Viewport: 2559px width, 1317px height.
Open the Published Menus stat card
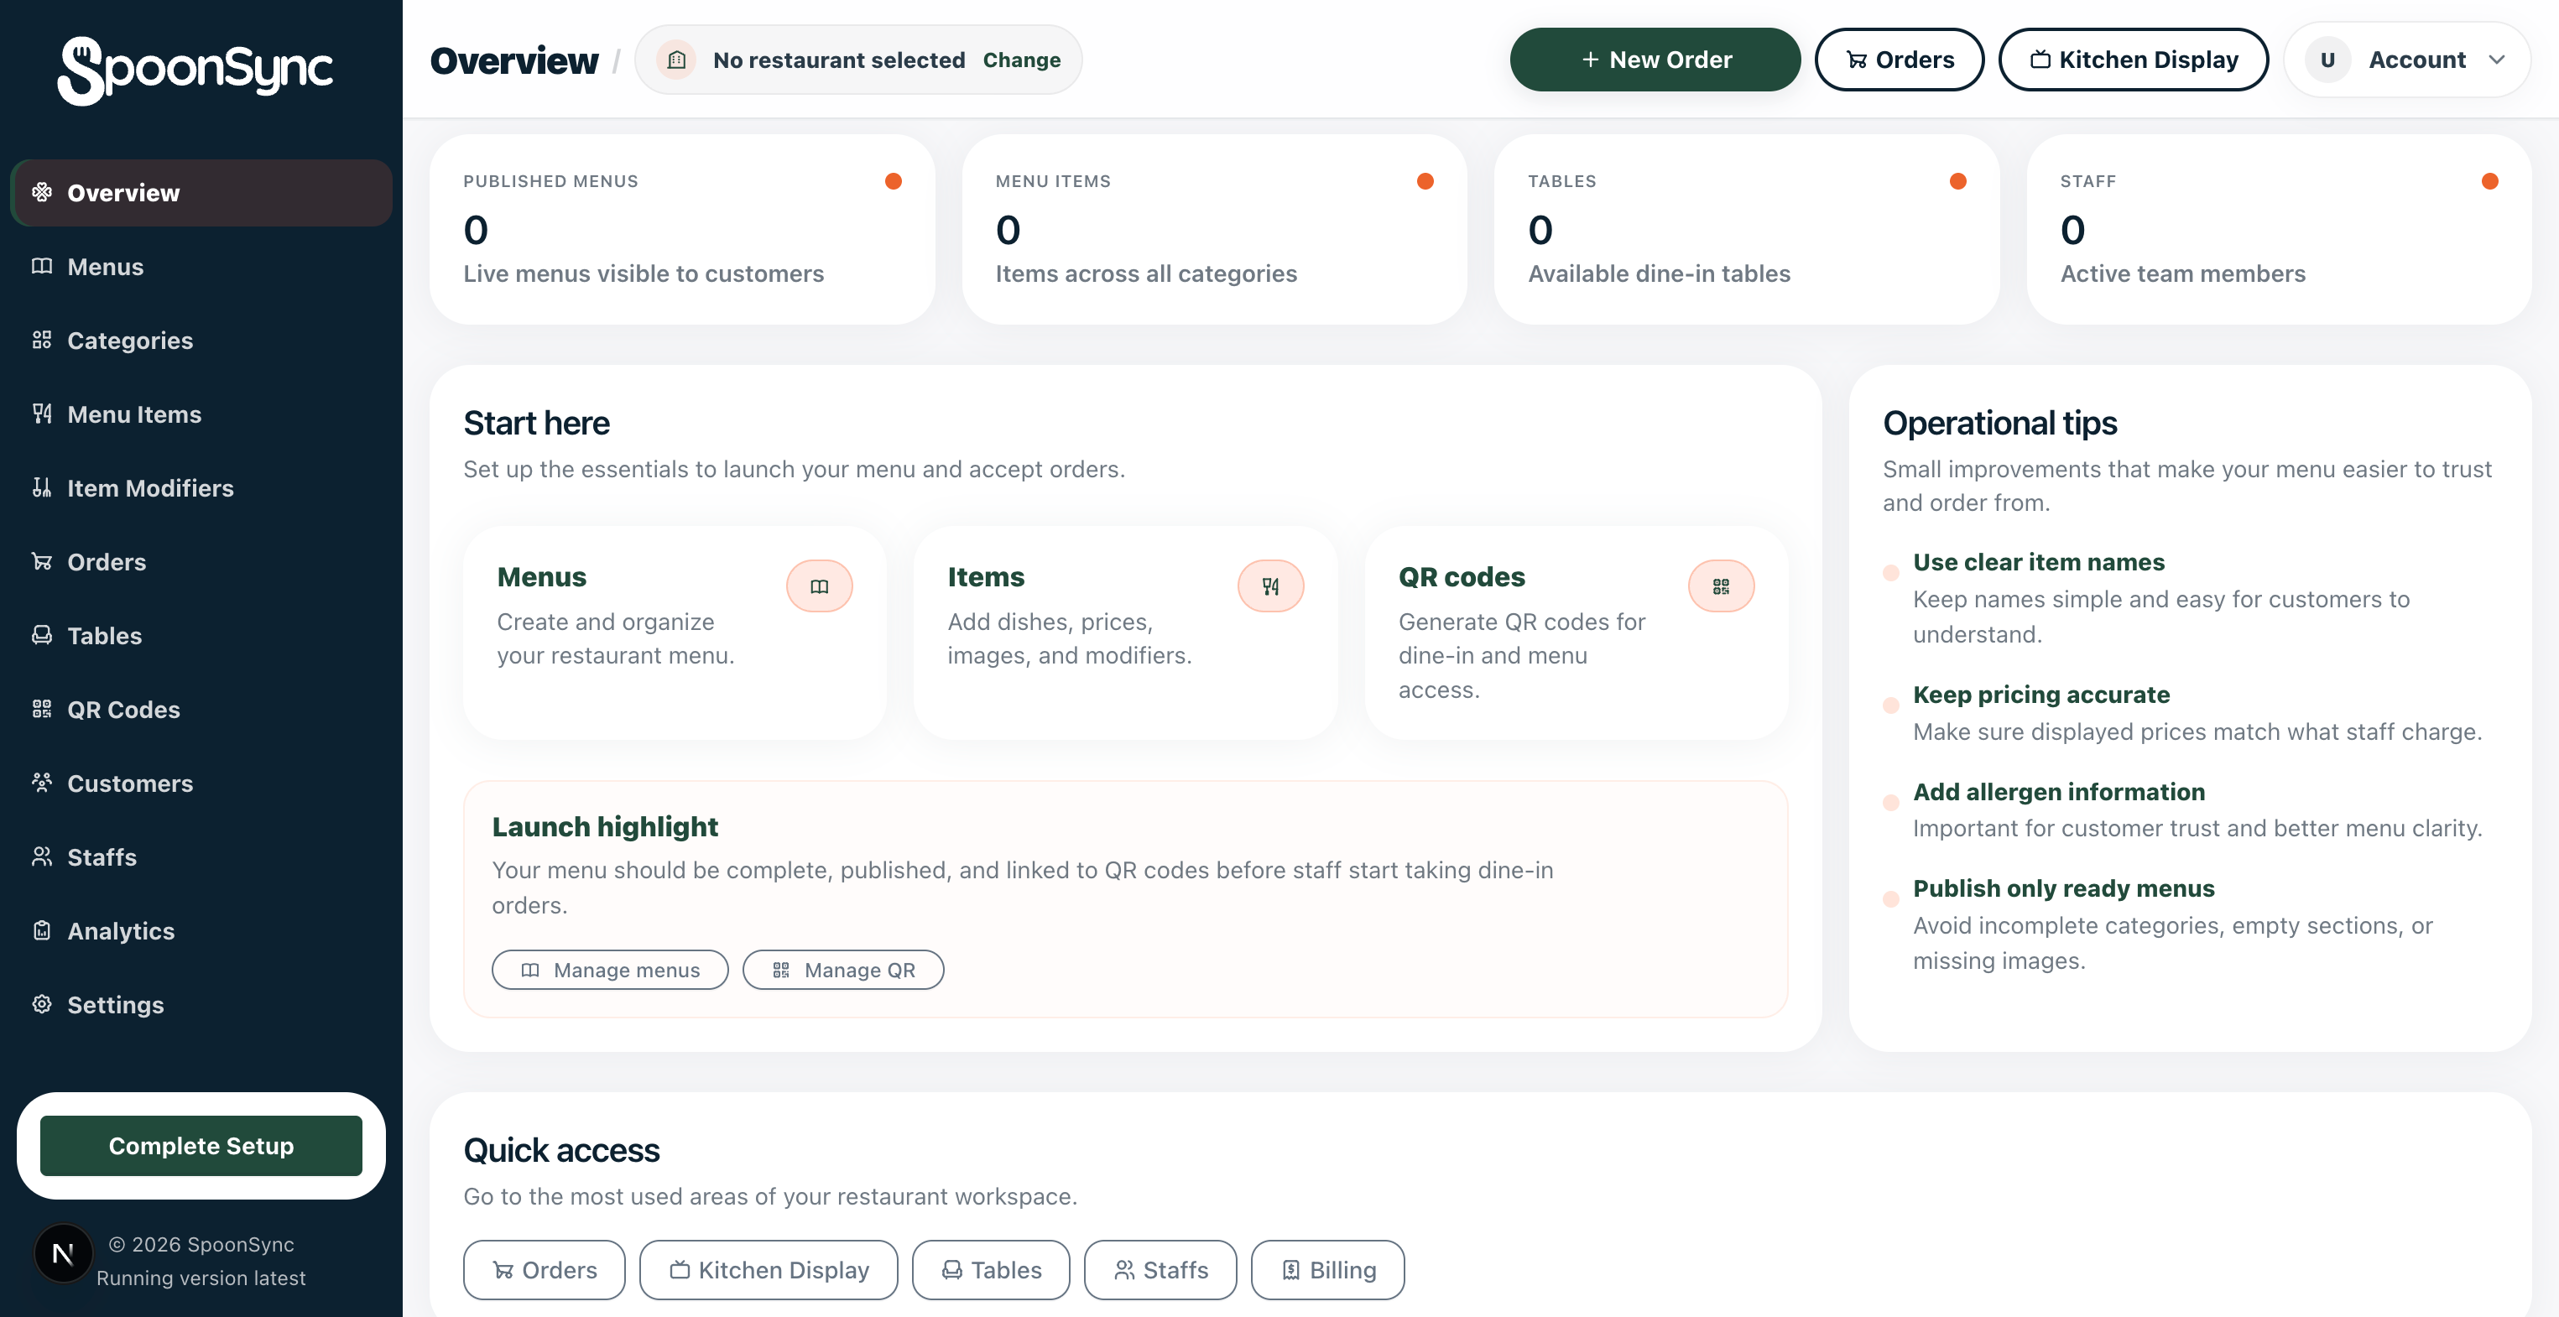coord(682,230)
